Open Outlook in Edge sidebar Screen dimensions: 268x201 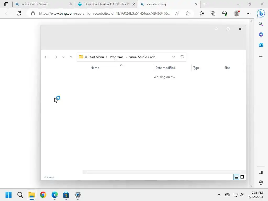pyautogui.click(x=261, y=45)
